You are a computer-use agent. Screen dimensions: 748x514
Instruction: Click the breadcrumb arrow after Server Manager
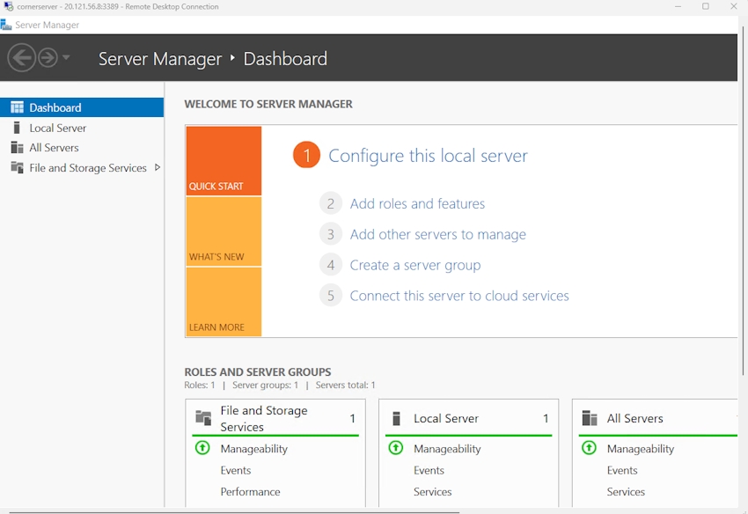[232, 58]
